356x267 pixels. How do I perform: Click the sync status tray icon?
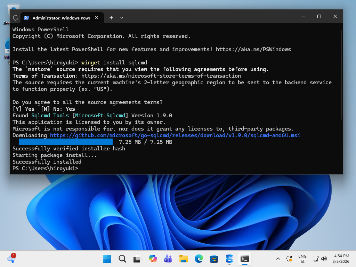289,259
